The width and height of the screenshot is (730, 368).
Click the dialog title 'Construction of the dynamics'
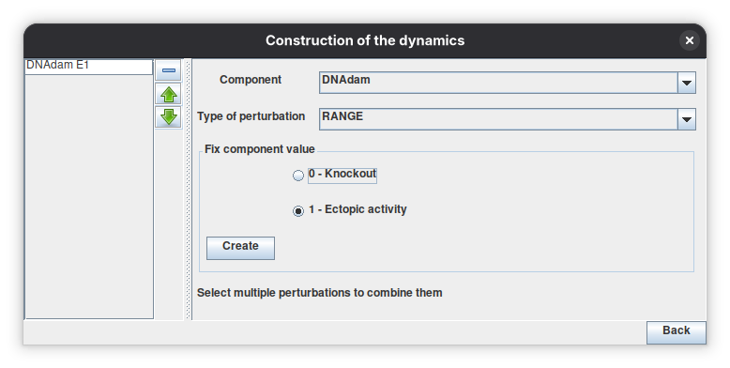click(x=365, y=40)
